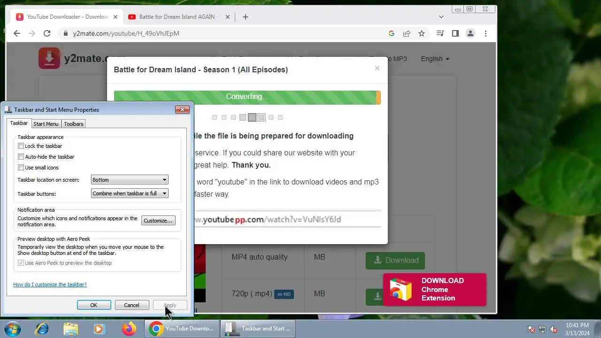Switch to YouTube Downloader Chrome tab
Image resolution: width=601 pixels, height=338 pixels.
(x=67, y=17)
